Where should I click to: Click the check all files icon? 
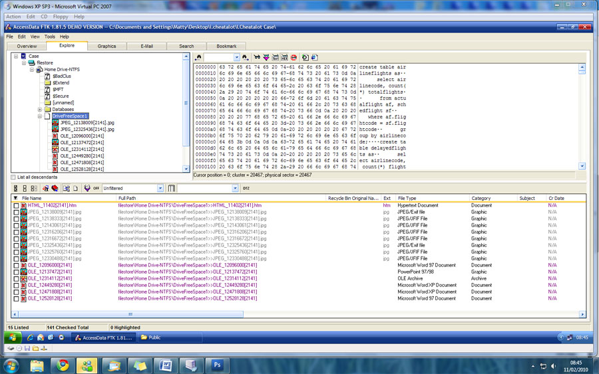(x=16, y=189)
